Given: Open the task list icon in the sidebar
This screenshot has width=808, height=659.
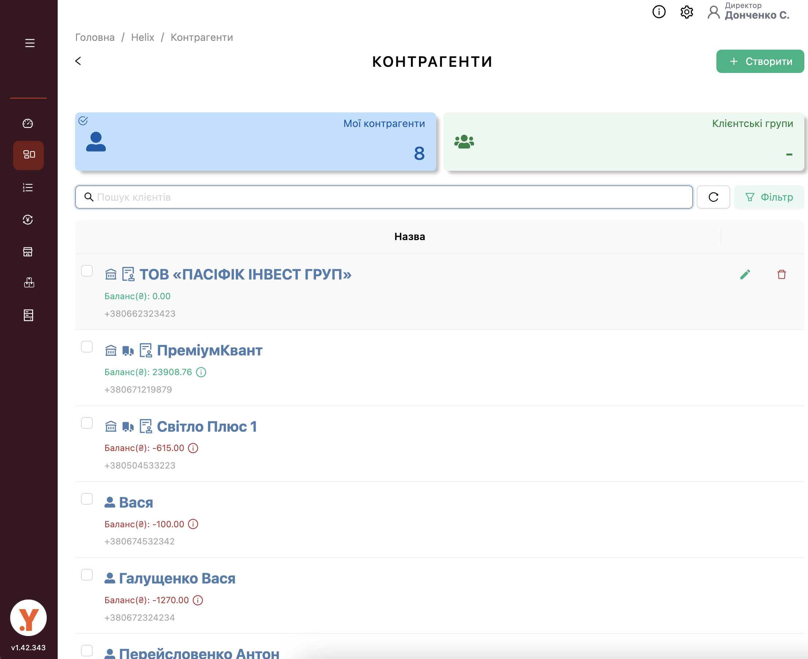Looking at the screenshot, I should pyautogui.click(x=28, y=188).
